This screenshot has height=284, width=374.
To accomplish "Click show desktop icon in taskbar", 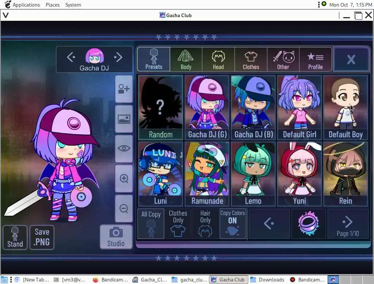I will (x=4, y=280).
